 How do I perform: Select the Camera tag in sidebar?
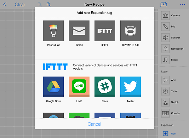tap(165, 15)
